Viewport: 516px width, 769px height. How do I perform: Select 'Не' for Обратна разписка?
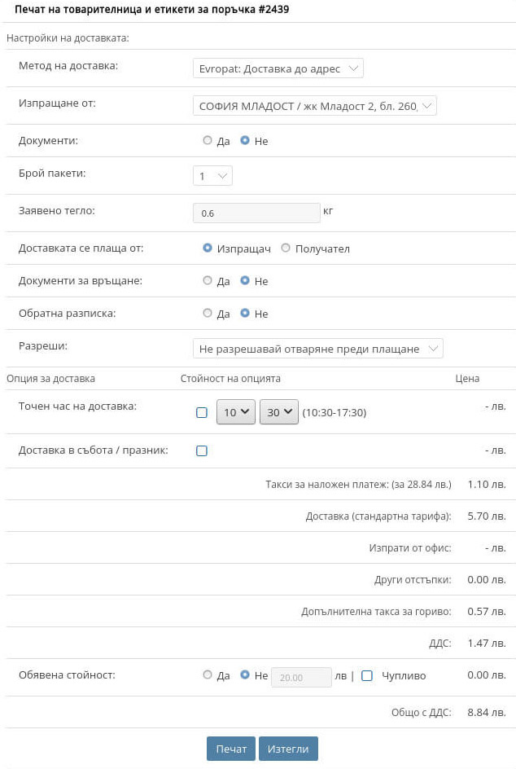pyautogui.click(x=245, y=314)
